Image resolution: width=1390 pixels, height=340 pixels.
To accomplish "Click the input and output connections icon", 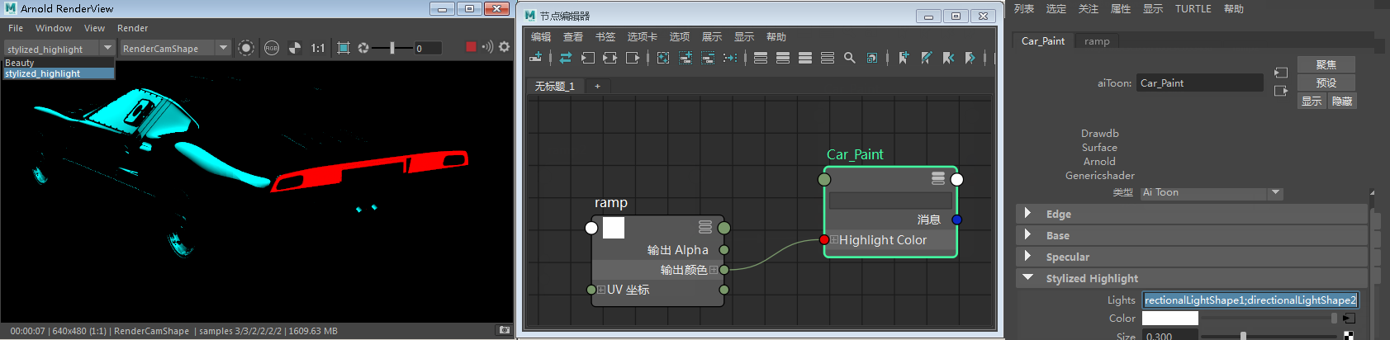I will pyautogui.click(x=566, y=58).
